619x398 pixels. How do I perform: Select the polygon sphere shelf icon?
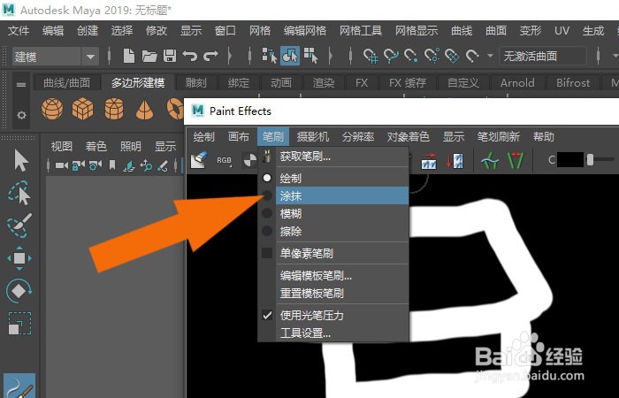pyautogui.click(x=52, y=109)
